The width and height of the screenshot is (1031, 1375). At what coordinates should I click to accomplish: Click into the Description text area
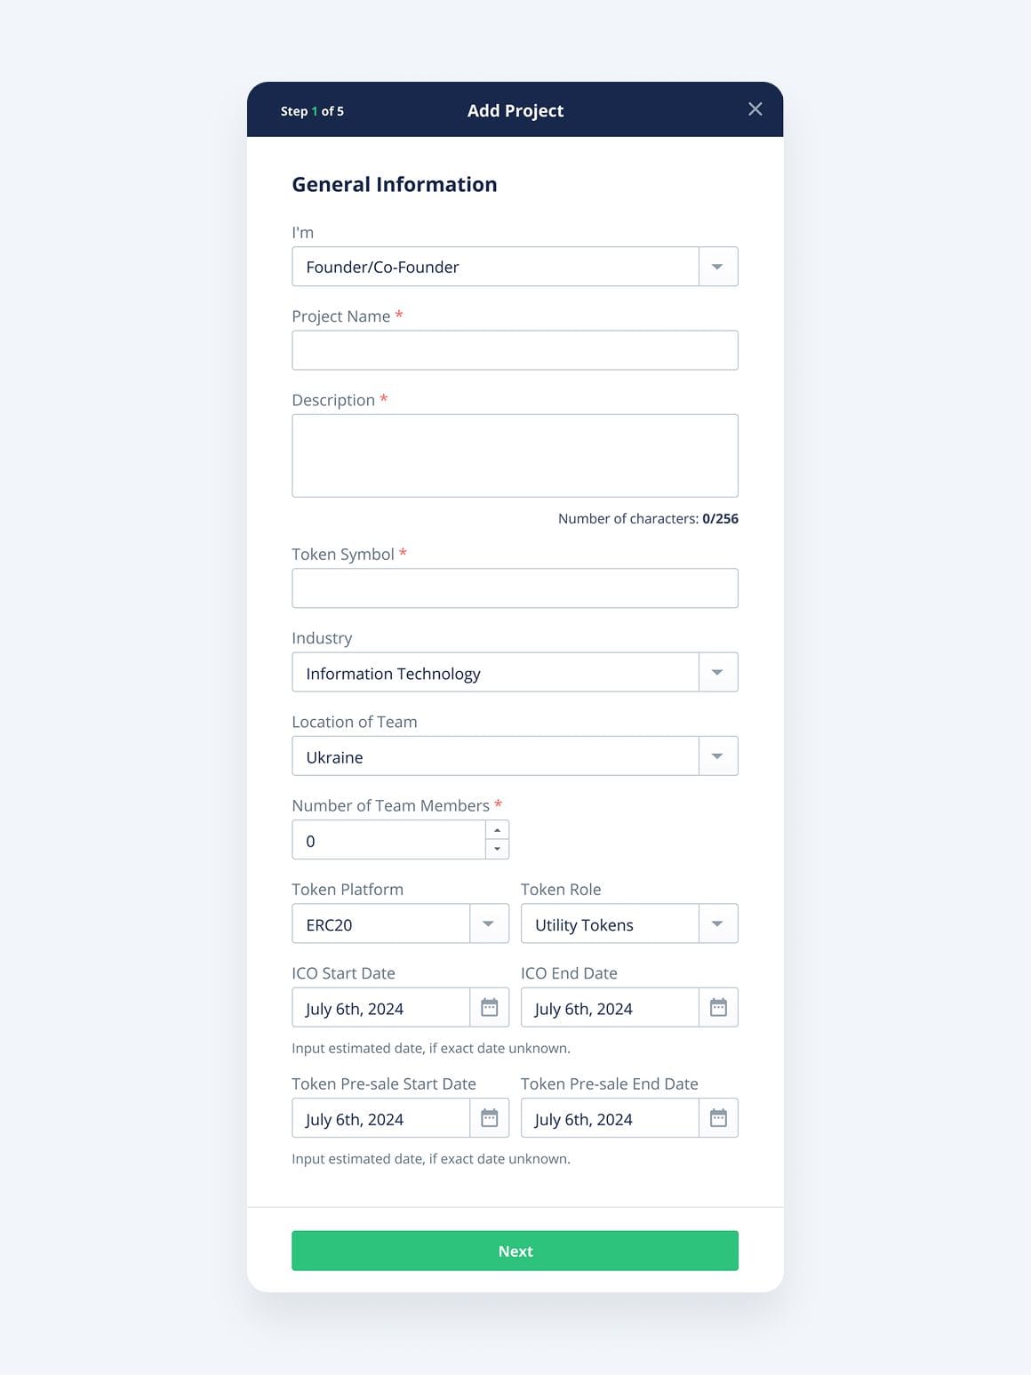coord(515,455)
